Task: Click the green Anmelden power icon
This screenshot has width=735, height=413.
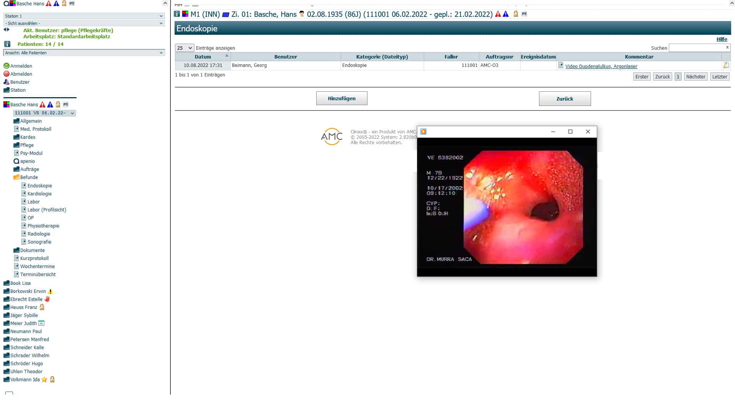Action: (x=6, y=66)
